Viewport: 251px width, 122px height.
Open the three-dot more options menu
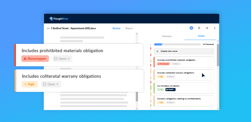(x=215, y=28)
